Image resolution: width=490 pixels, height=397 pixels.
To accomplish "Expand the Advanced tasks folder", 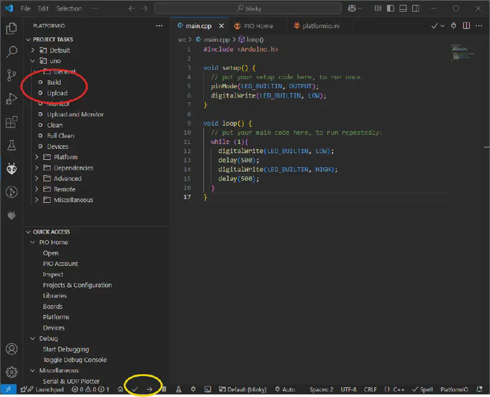I will (67, 179).
